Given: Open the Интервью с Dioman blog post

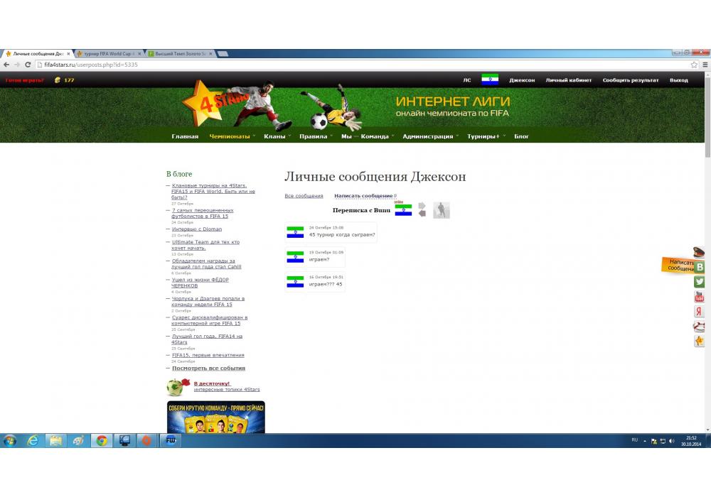Looking at the screenshot, I should (197, 229).
